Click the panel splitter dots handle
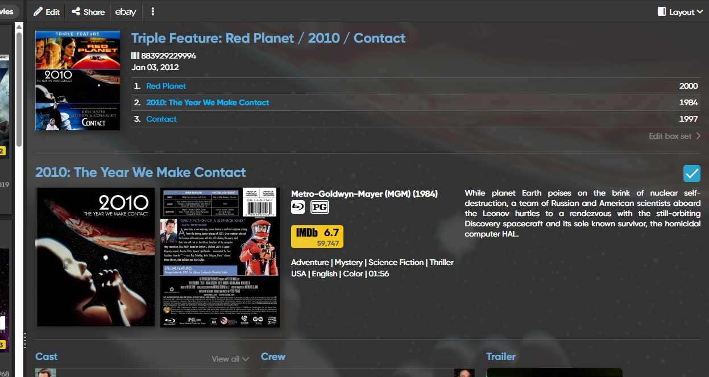The width and height of the screenshot is (709, 377). 24,341
